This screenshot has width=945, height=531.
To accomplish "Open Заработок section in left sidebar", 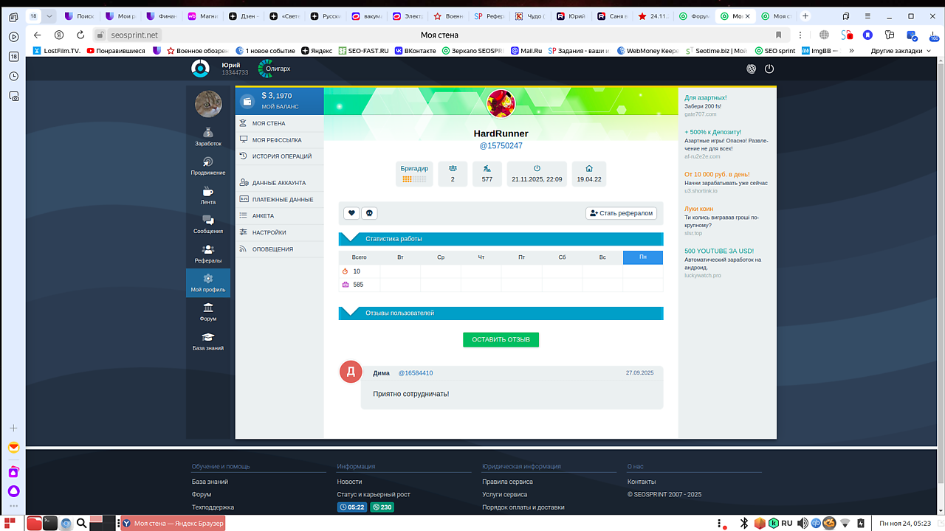I will click(207, 136).
